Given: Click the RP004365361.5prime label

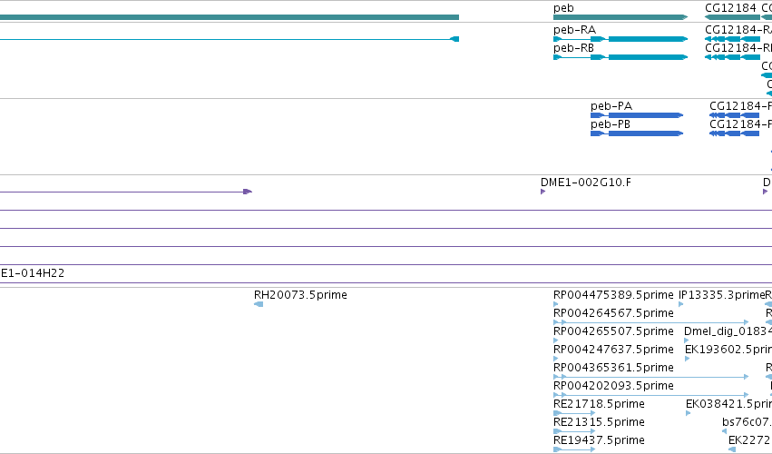Looking at the screenshot, I should click(613, 368).
